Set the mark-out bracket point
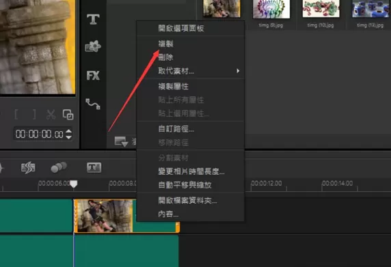The height and width of the screenshot is (267, 391). tap(34, 115)
